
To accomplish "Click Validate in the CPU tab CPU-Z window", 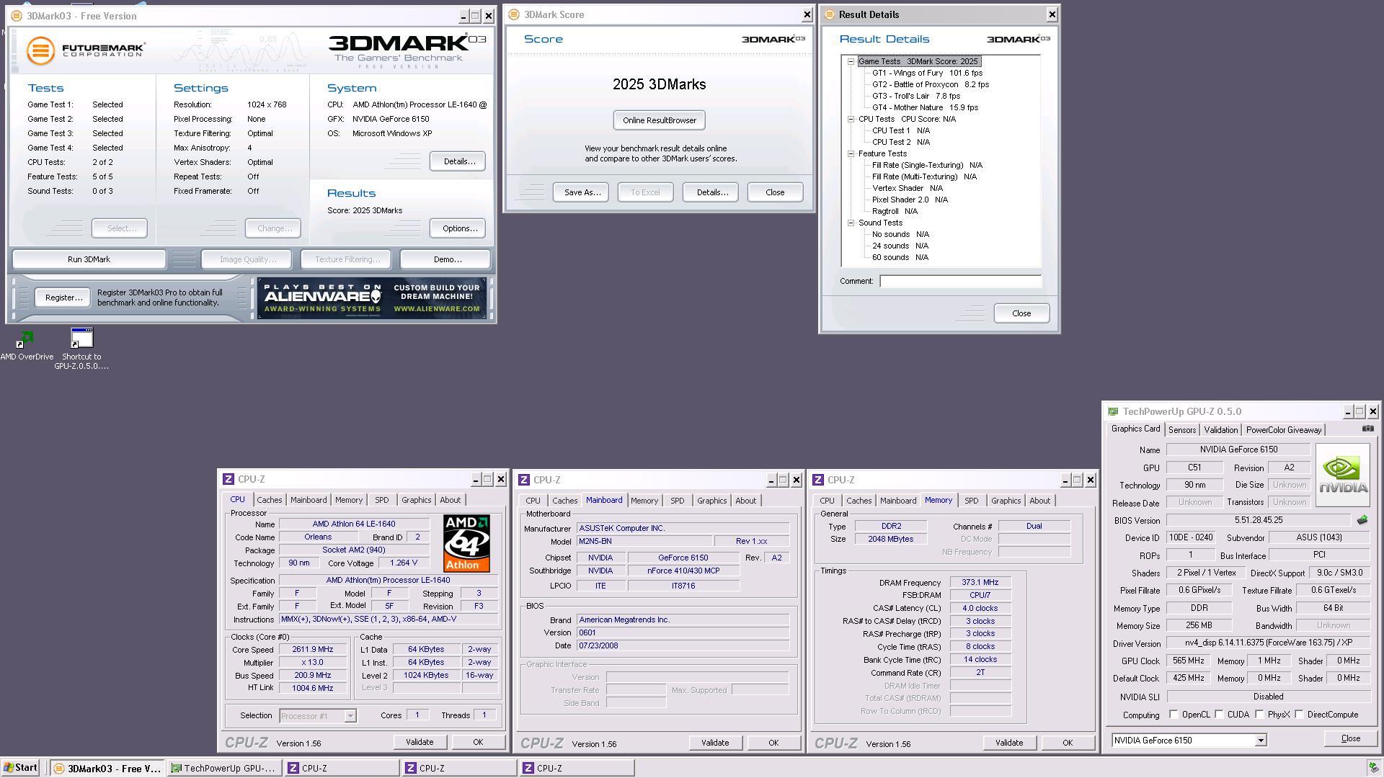I will coord(419,742).
